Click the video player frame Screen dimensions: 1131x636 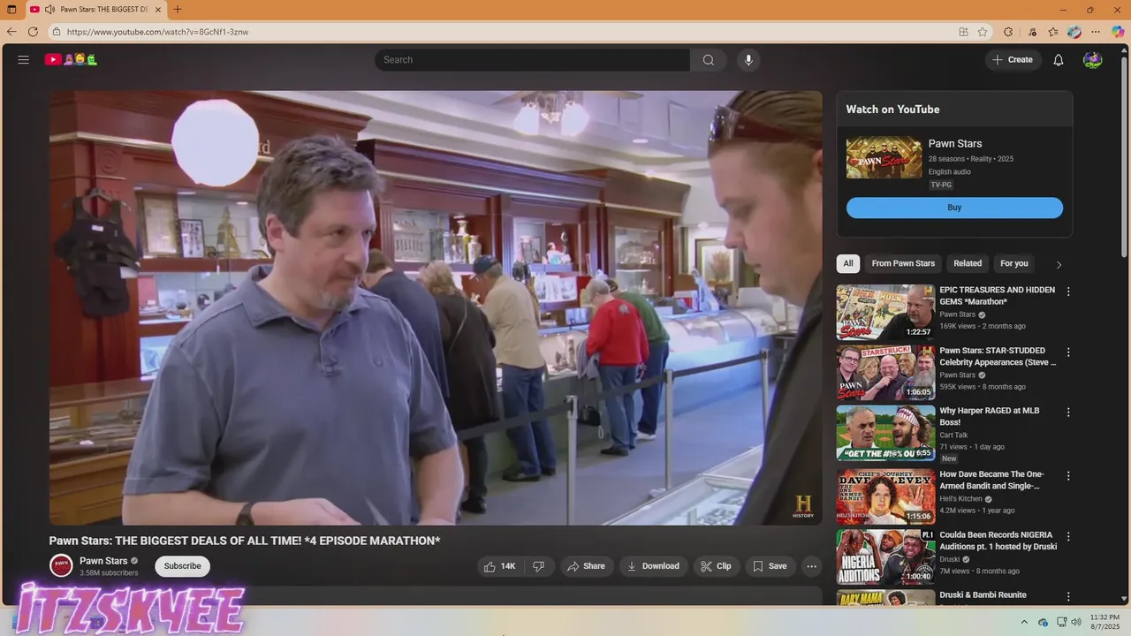tap(436, 308)
